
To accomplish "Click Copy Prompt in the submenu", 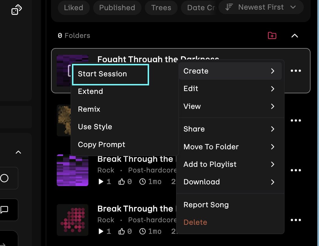I will 101,144.
